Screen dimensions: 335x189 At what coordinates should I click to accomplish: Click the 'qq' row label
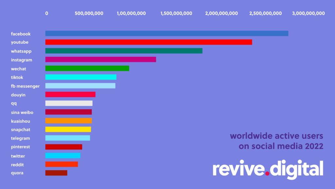point(14,103)
